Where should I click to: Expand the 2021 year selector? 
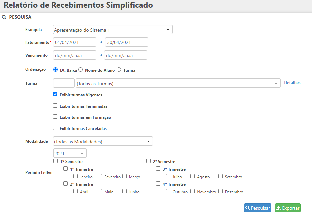pos(70,153)
